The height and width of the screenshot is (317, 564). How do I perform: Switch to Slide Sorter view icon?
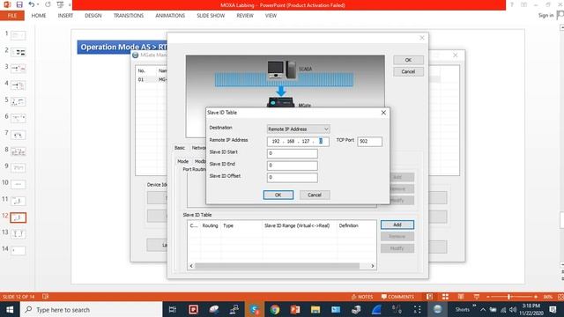point(445,297)
